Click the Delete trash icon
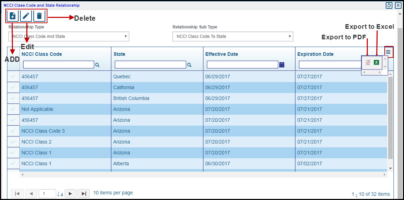The width and height of the screenshot is (404, 200). (39, 16)
